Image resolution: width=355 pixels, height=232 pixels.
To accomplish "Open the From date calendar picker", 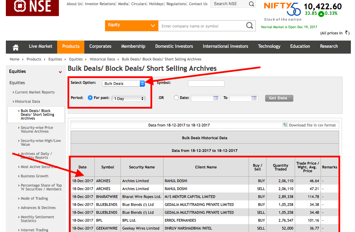I will [216, 98].
